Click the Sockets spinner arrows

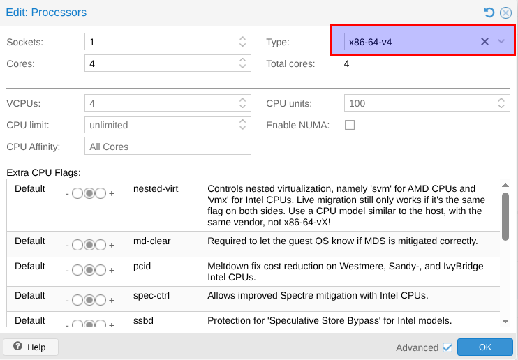(242, 42)
